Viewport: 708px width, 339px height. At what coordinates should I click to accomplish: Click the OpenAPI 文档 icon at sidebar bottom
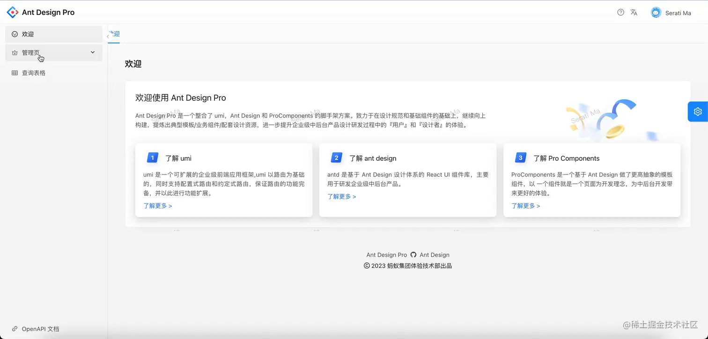coord(15,329)
